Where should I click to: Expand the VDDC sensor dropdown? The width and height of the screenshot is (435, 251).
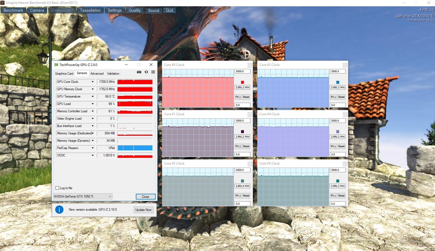click(x=93, y=155)
